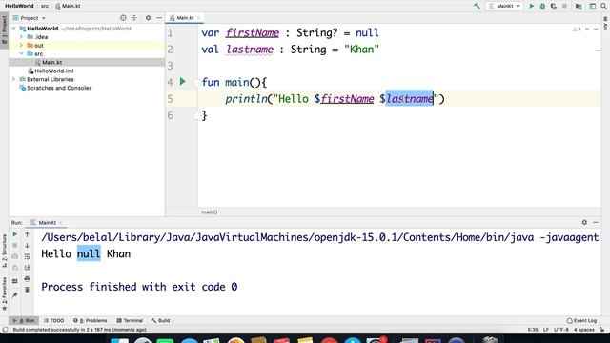Open the warning count inspection indicator
This screenshot has width=610, height=343.
(577, 30)
